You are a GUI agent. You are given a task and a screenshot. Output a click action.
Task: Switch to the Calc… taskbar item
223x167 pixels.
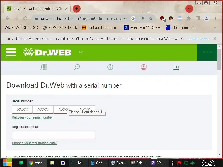click(98, 163)
